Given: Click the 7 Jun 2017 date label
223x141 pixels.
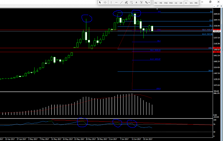Looking at the screenshot, I should [124, 139].
